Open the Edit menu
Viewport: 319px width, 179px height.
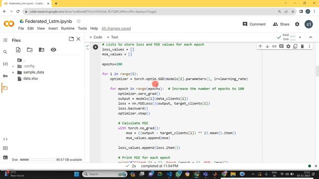(30, 28)
